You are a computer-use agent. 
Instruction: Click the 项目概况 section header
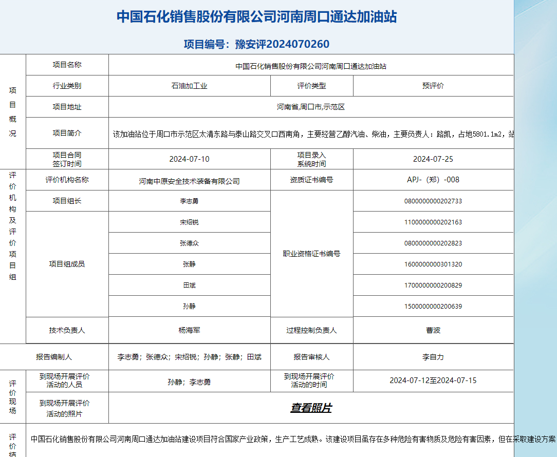coord(13,112)
